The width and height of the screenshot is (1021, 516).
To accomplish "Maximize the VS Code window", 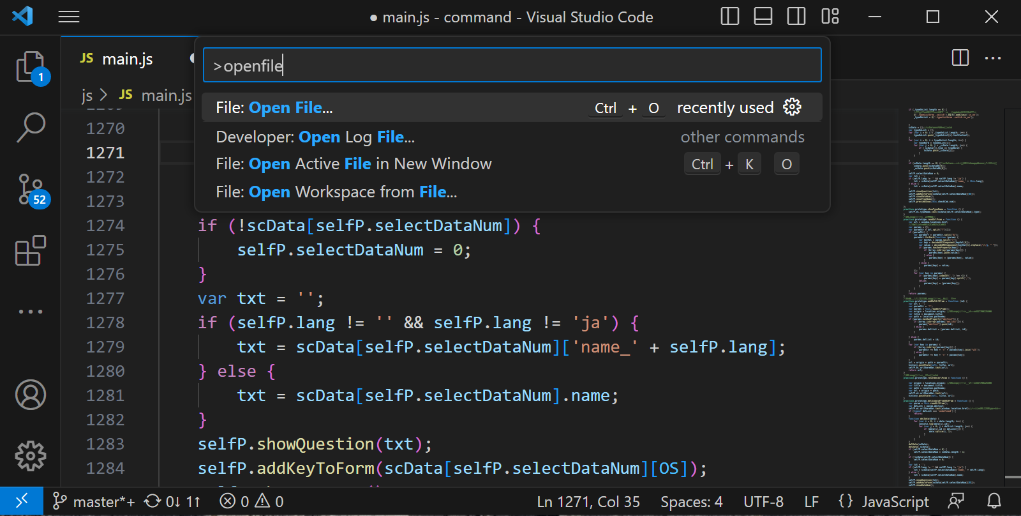I will [x=933, y=17].
